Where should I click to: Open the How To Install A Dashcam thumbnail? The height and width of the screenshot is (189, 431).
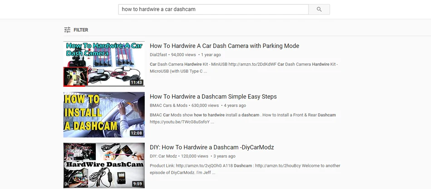coord(104,115)
